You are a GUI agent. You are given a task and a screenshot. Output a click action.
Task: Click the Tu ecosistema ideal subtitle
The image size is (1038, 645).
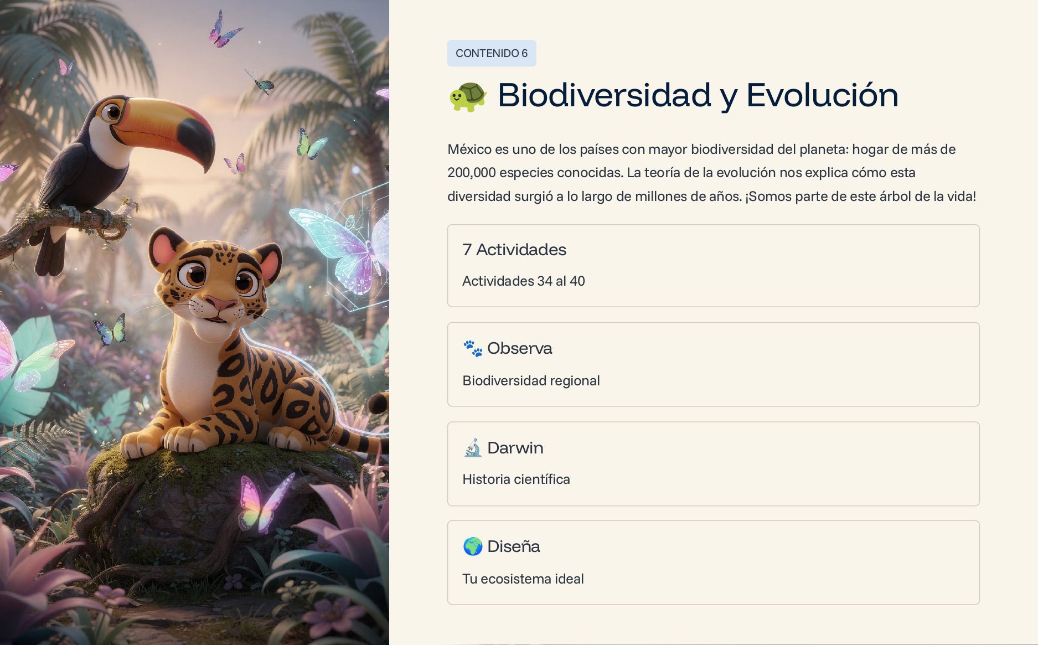(523, 579)
